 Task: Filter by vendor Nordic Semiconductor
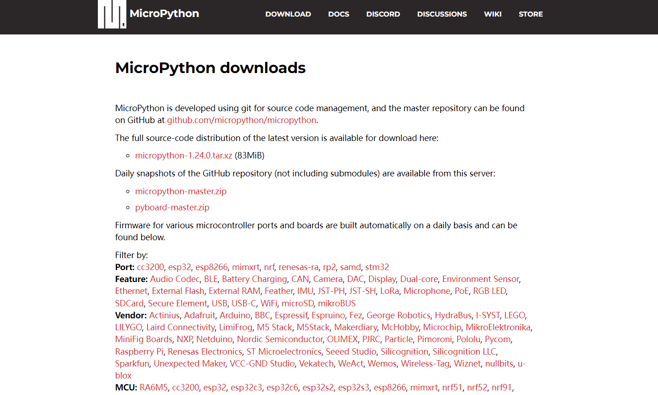280,339
